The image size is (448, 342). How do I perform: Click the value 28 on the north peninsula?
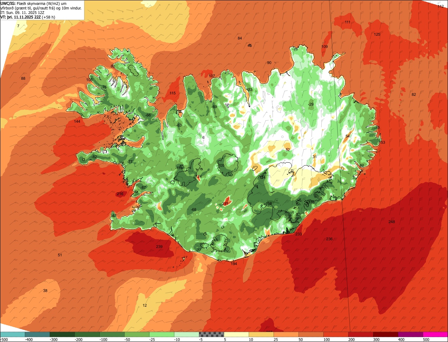click(295, 49)
